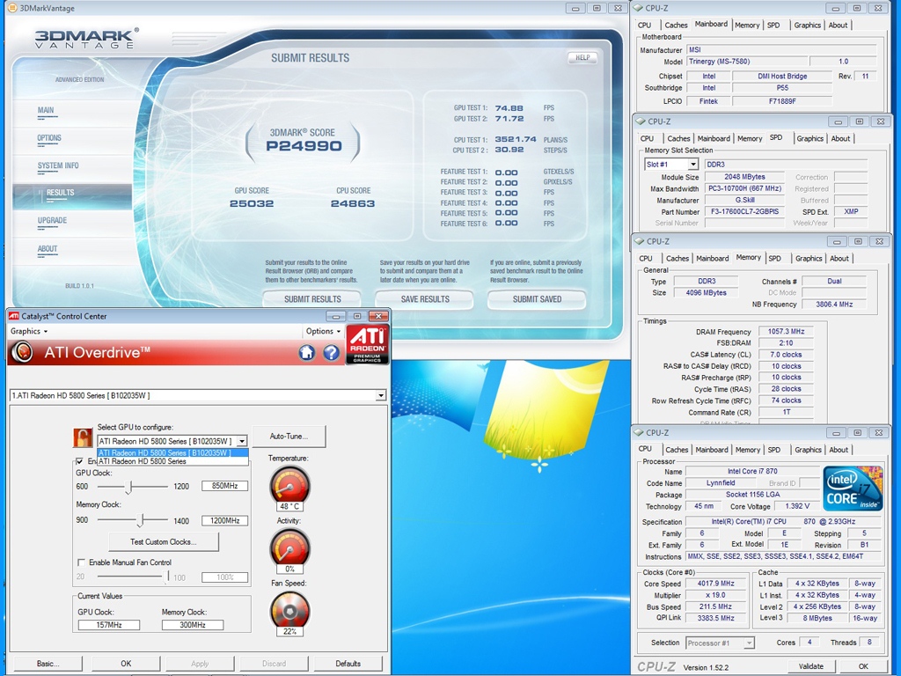Select second ATI Radeon HD 5800 Series list entry
The height and width of the screenshot is (676, 901).
(172, 461)
